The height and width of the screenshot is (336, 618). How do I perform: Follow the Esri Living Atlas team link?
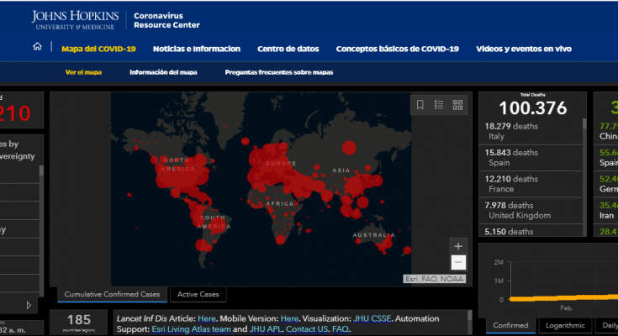pyautogui.click(x=191, y=329)
